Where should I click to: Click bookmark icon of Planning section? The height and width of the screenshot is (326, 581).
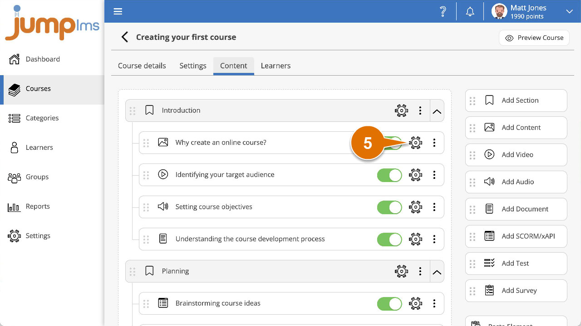tap(149, 271)
